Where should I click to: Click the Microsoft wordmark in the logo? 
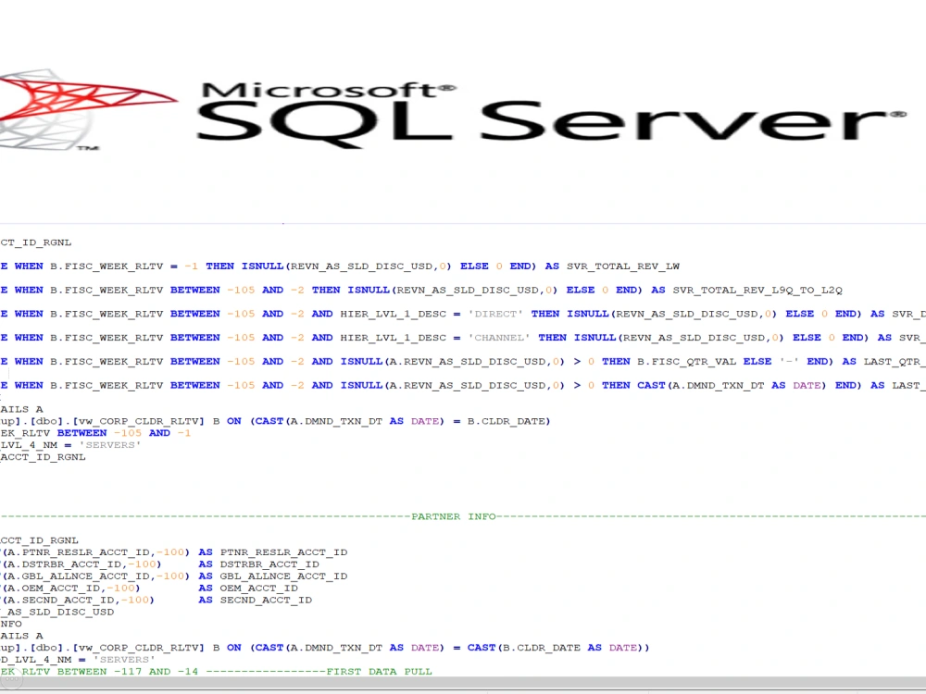[x=329, y=90]
